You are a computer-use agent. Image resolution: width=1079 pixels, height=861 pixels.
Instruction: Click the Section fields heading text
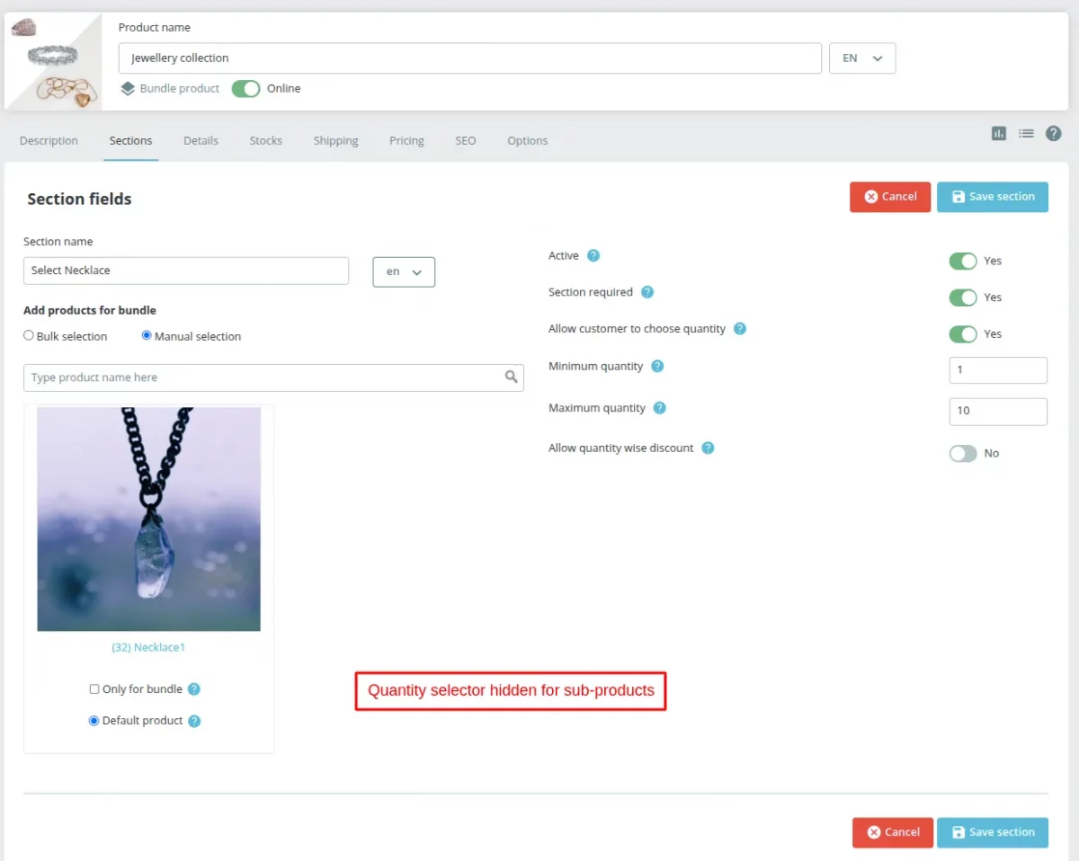[79, 200]
